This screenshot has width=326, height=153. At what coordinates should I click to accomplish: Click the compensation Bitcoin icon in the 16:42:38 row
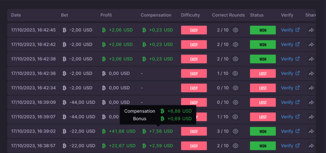click(x=144, y=59)
